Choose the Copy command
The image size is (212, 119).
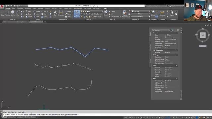point(28,14)
